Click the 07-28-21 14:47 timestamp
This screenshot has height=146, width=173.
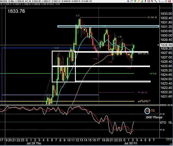[x=54, y=4]
